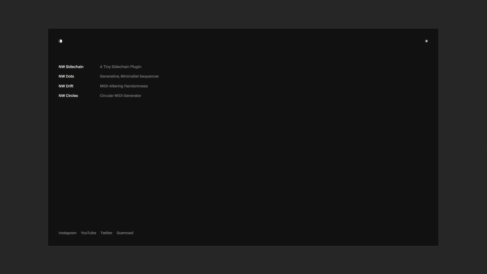487x274 pixels.
Task: Open the Instagram footer link
Action: tap(67, 233)
